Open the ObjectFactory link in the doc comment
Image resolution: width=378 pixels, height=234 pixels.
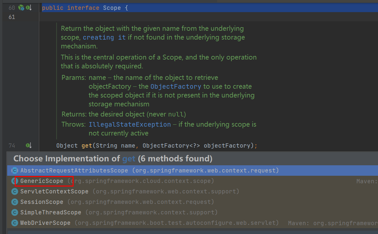pos(176,86)
